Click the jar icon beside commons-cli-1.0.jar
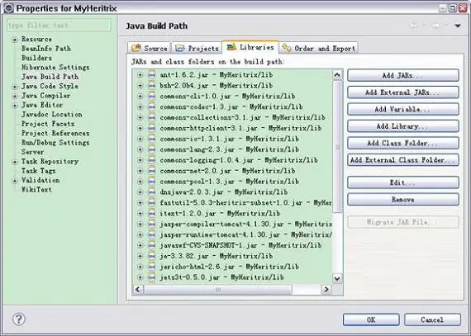The width and height of the screenshot is (471, 336). (x=152, y=96)
